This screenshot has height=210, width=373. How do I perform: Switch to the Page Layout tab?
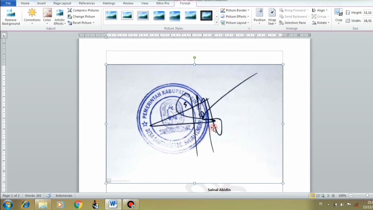[62, 3]
